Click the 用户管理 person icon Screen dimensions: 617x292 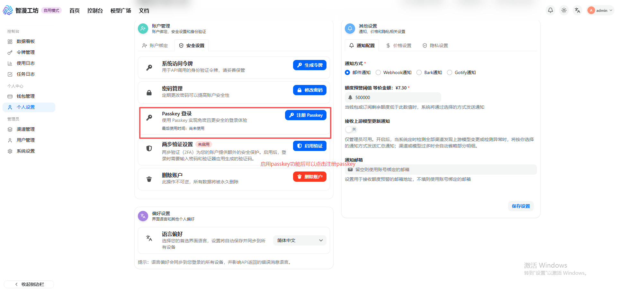point(10,140)
